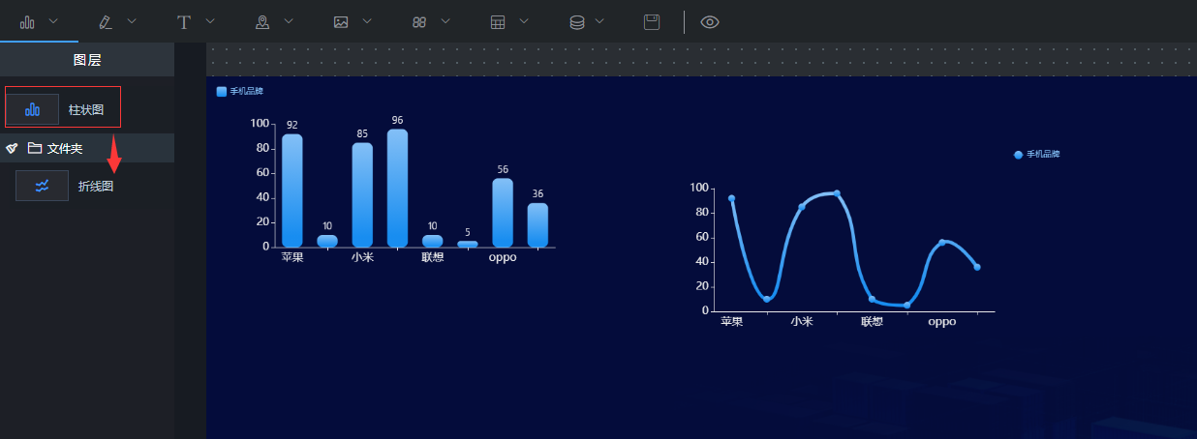1197x439 pixels.
Task: Click the line chart's last data point
Action: click(977, 267)
